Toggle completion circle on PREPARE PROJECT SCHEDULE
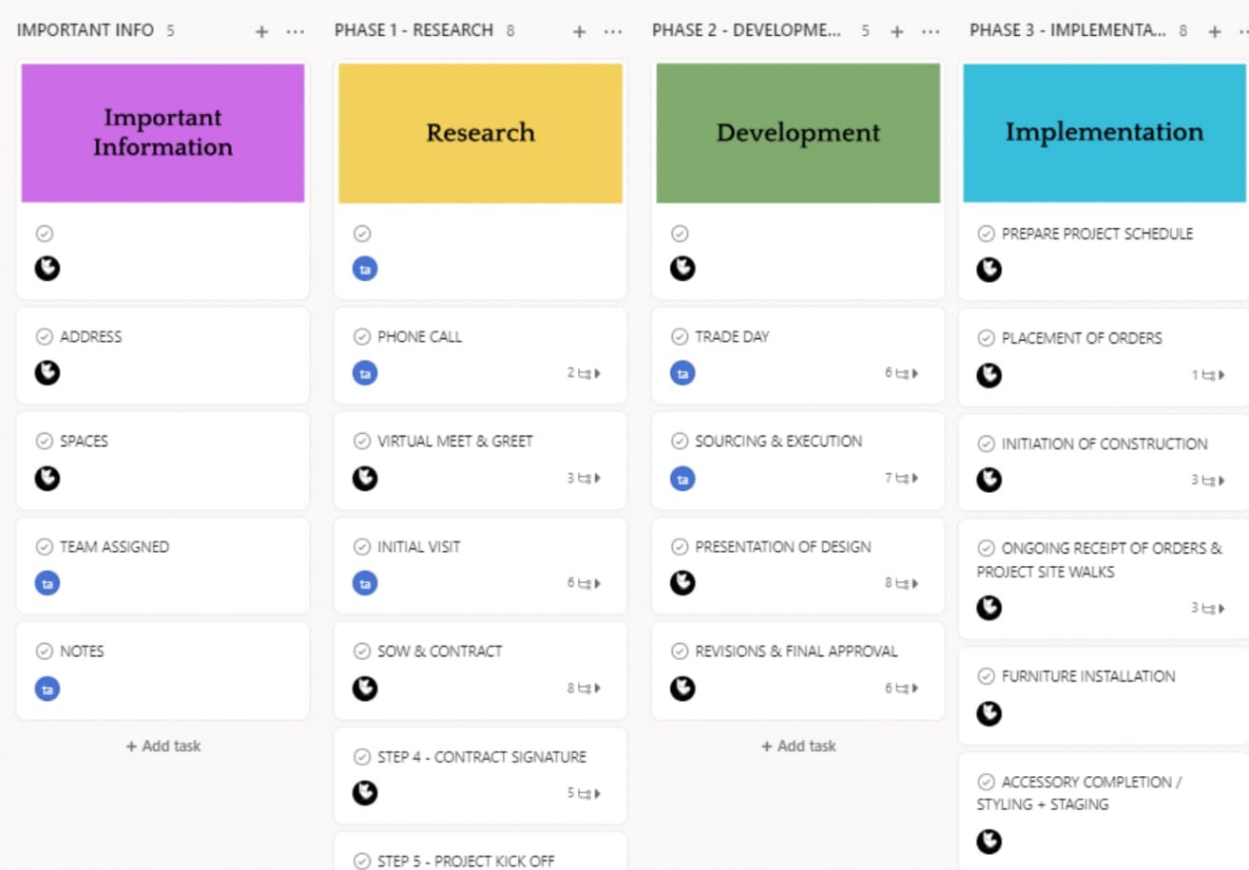Viewport: 1249px width, 870px height. 987,235
